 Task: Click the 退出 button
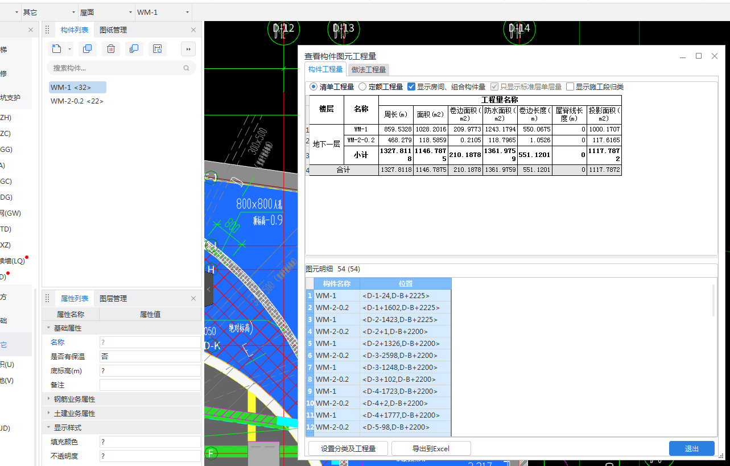click(692, 448)
